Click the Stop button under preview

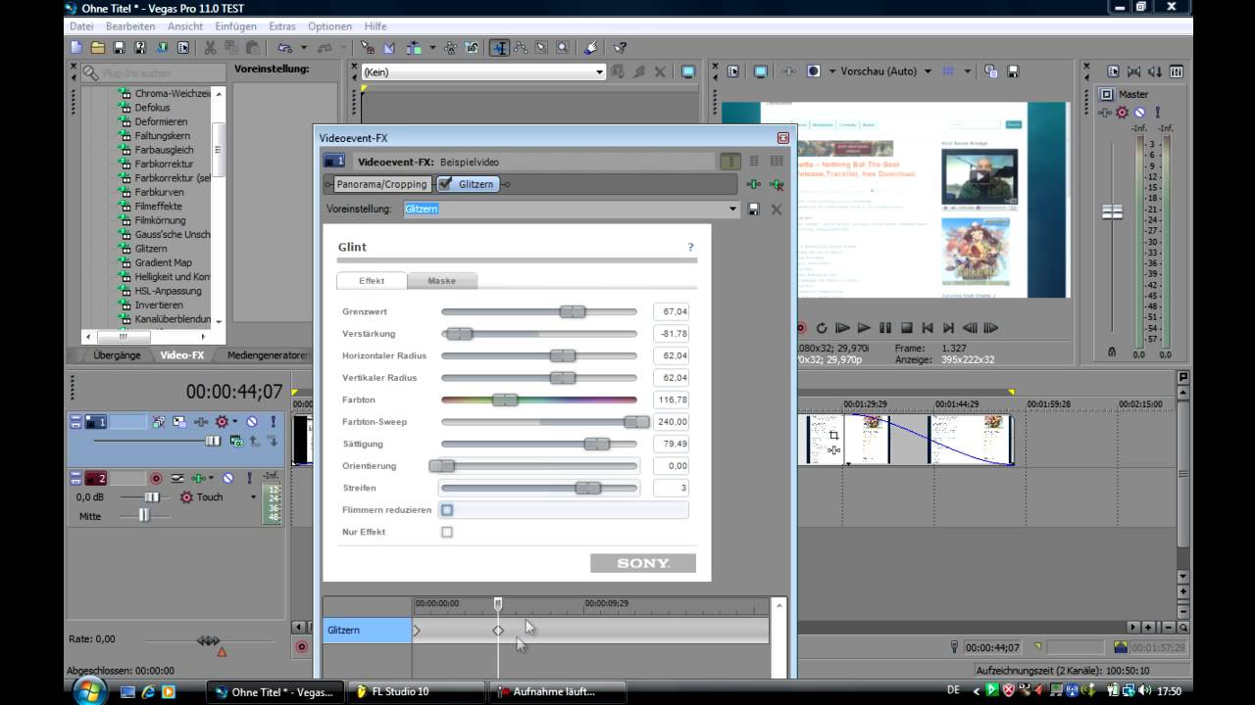[x=907, y=328]
